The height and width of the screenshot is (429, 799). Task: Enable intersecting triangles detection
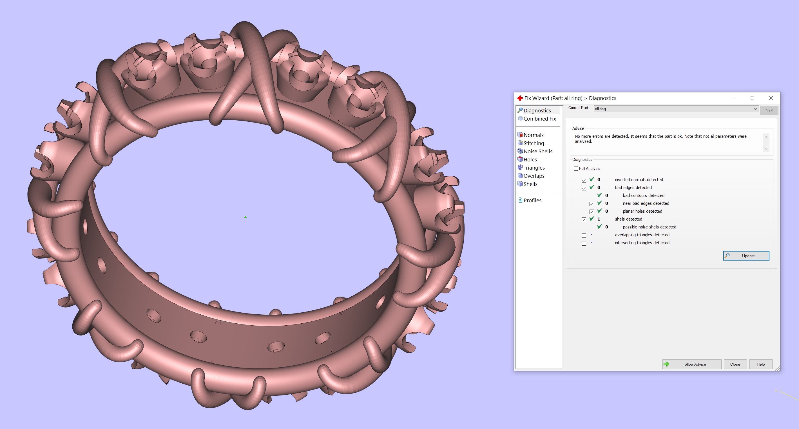click(x=584, y=243)
